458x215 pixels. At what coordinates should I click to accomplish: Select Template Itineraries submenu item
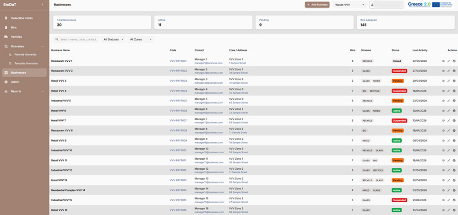pyautogui.click(x=26, y=63)
